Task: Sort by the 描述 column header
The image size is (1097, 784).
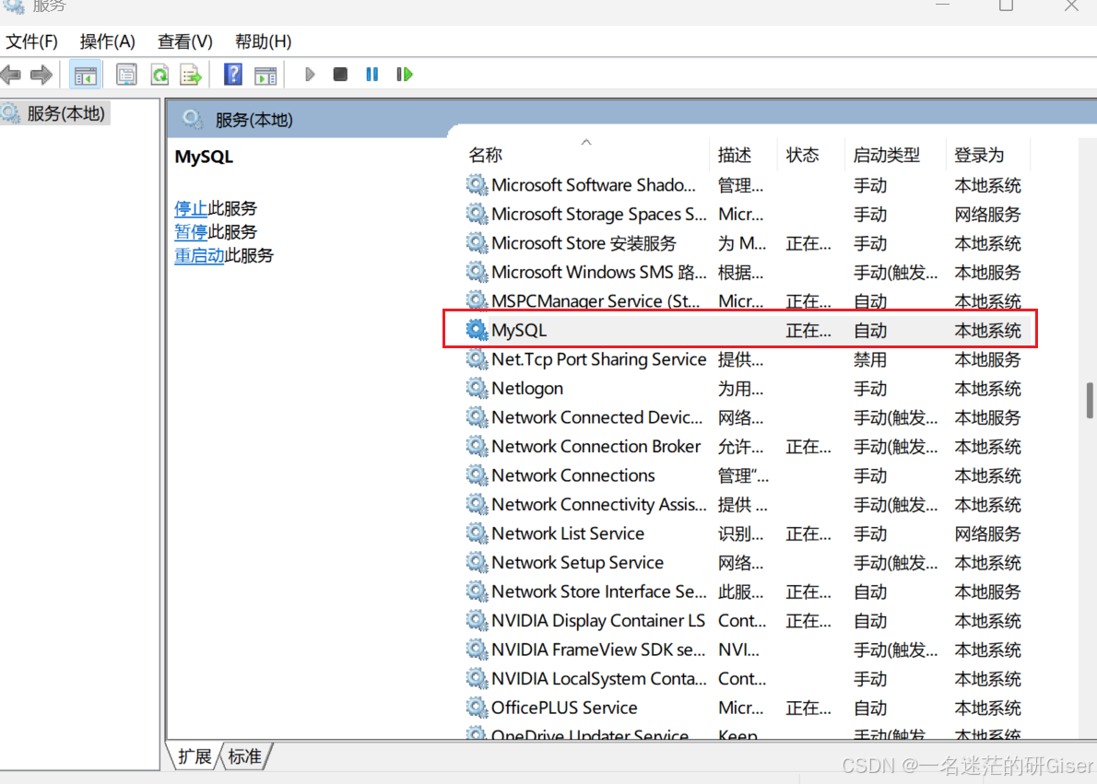Action: [735, 155]
